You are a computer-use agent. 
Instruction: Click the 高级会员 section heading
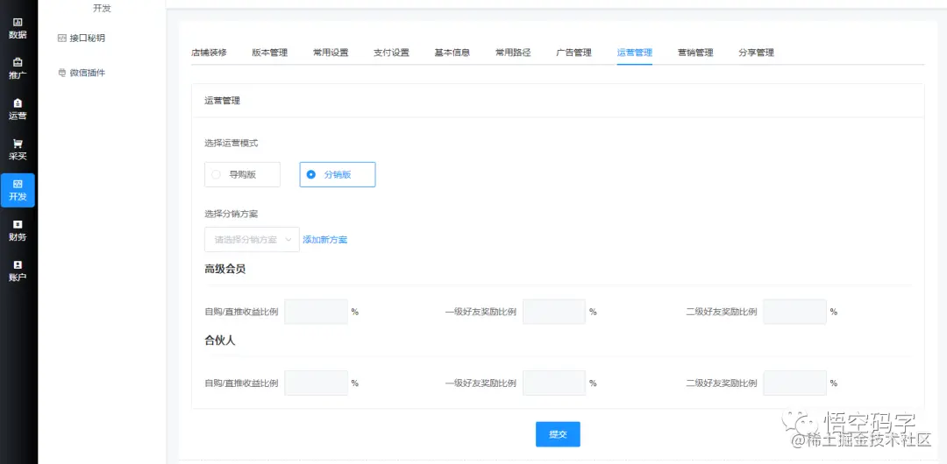click(x=225, y=269)
